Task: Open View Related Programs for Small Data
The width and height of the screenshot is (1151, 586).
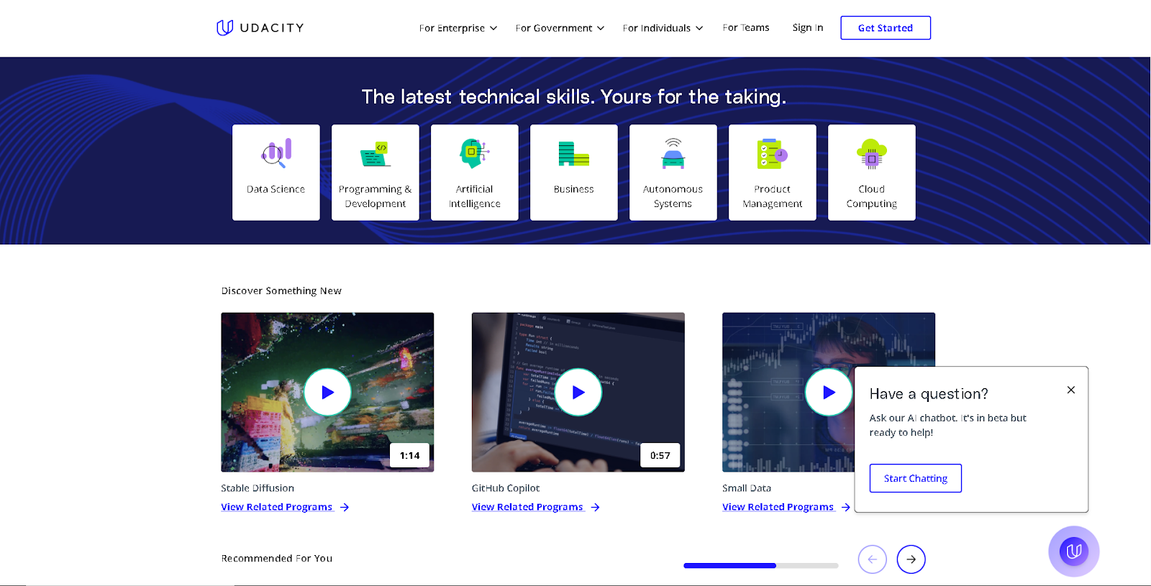Action: point(778,507)
